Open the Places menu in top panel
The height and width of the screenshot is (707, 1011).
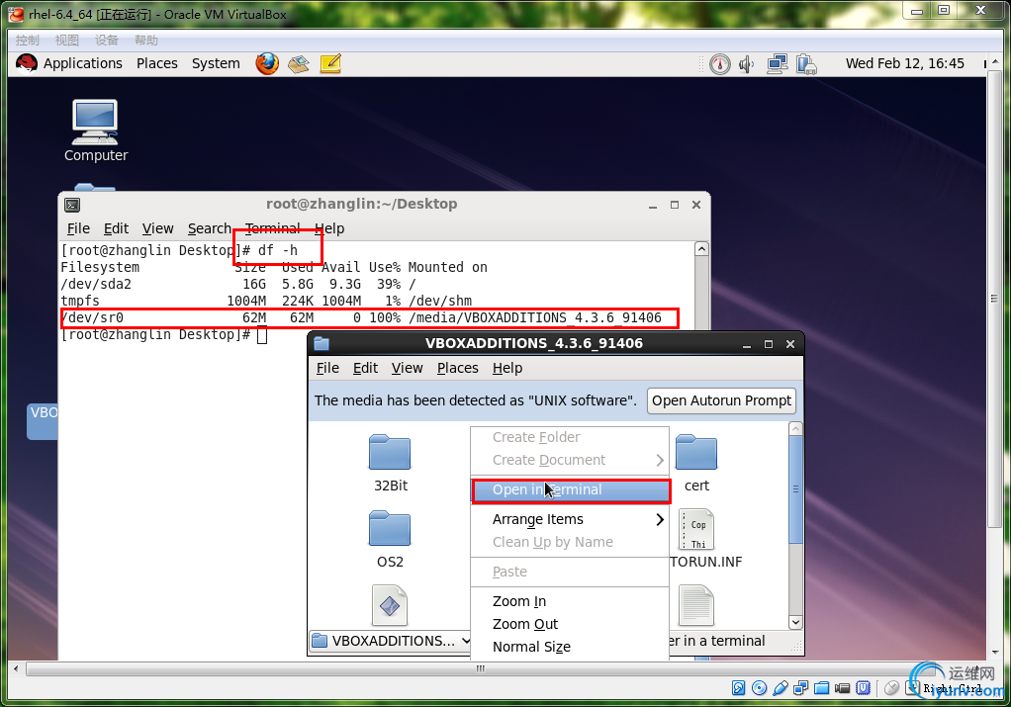pyautogui.click(x=156, y=63)
